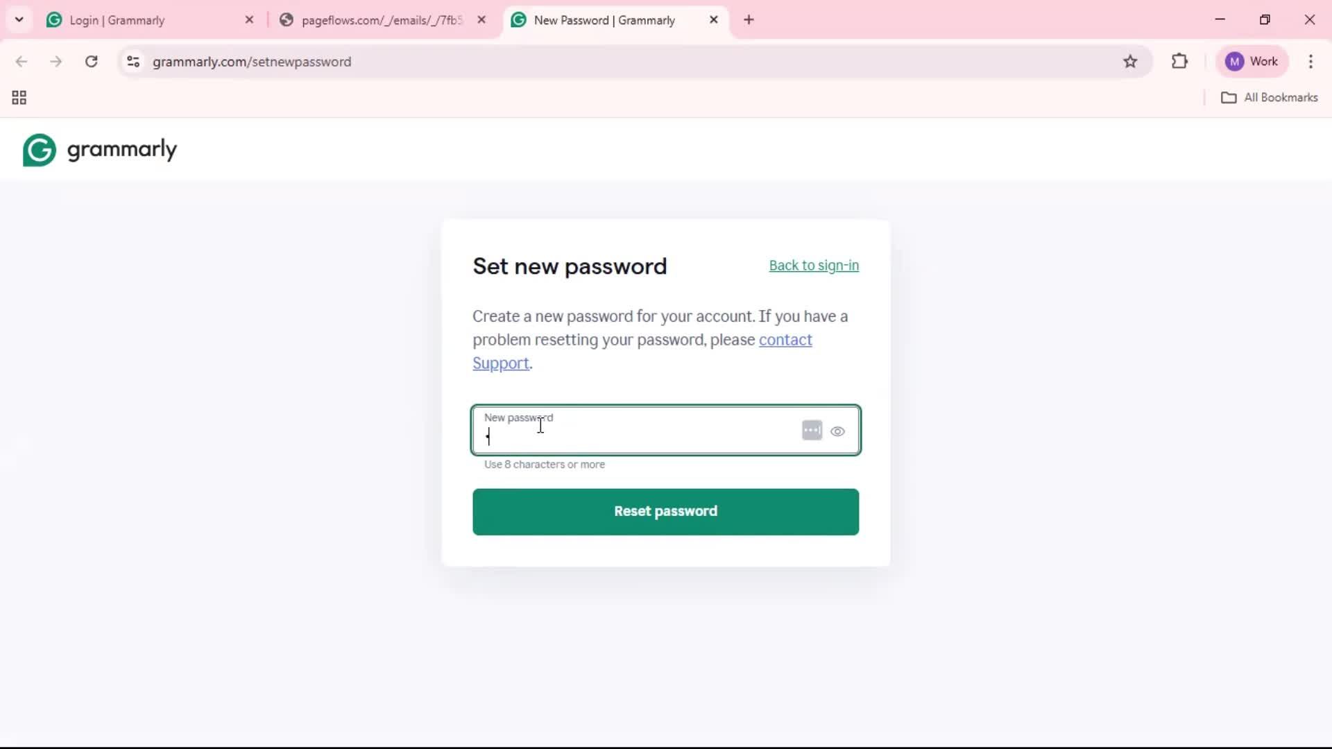The image size is (1332, 749).
Task: Bookmark this page with the star icon
Action: pos(1130,62)
